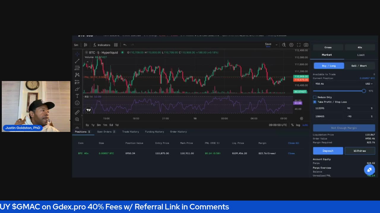Edit the take profit price 113395
Viewport: 380px width, 213px height.
[x=328, y=108]
